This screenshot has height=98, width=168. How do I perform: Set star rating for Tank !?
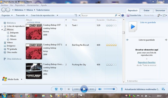[111, 25]
